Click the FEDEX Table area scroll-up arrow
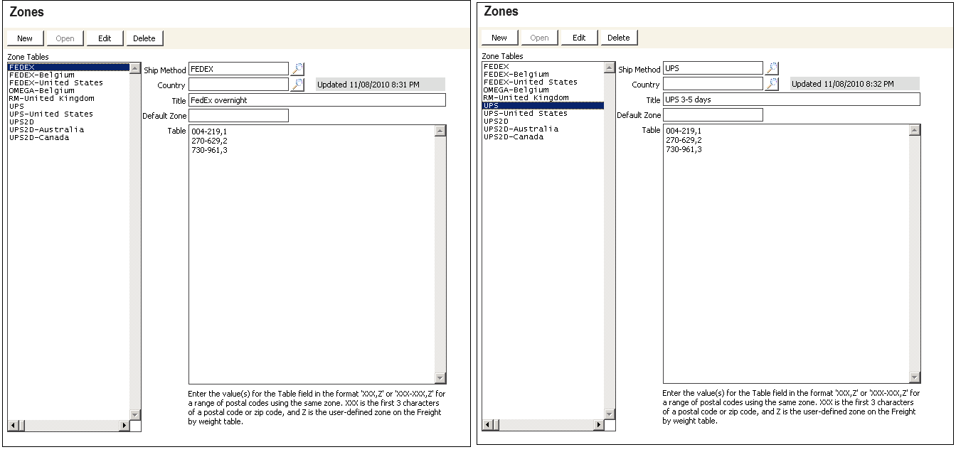This screenshot has height=452, width=956. [x=440, y=131]
